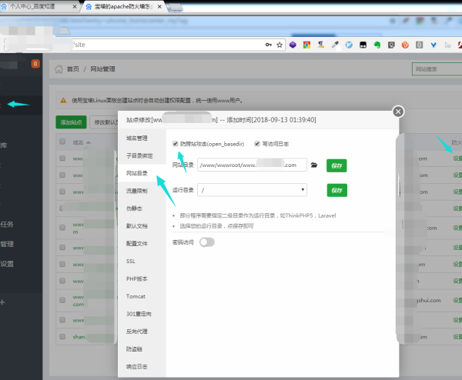Viewport: 462px width, 380px height.
Task: Toggle the 防跨站攻击(open_basedir) checkbox
Action: (x=176, y=143)
